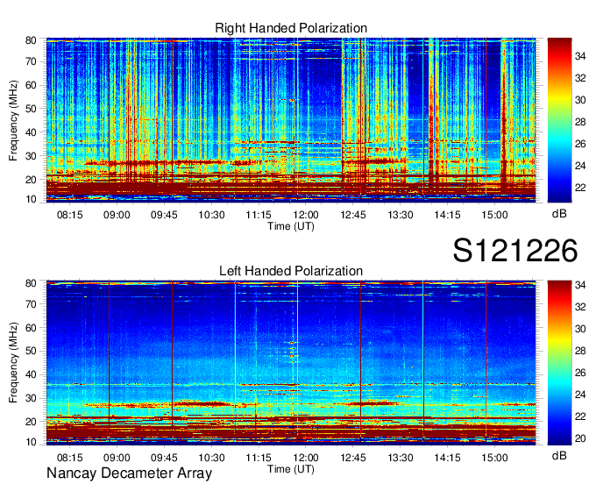Click the 09:00 time tick under Right Handed plot
The image size is (596, 484).
(117, 215)
